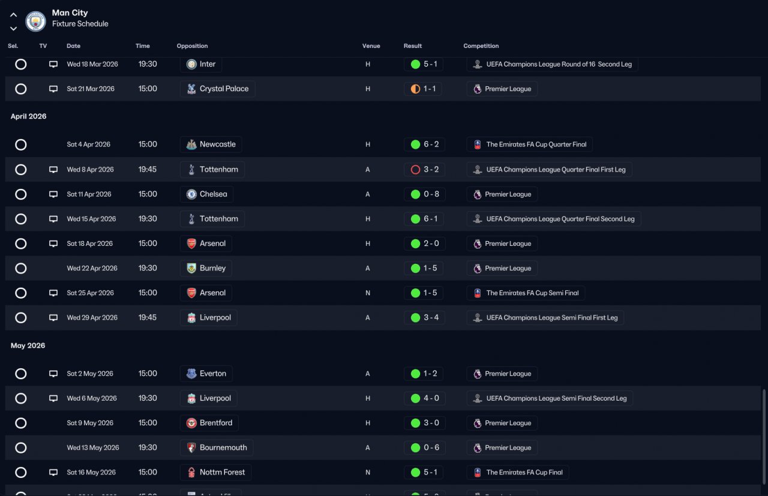Click the TV icon for Nottm Forest match

[53, 473]
